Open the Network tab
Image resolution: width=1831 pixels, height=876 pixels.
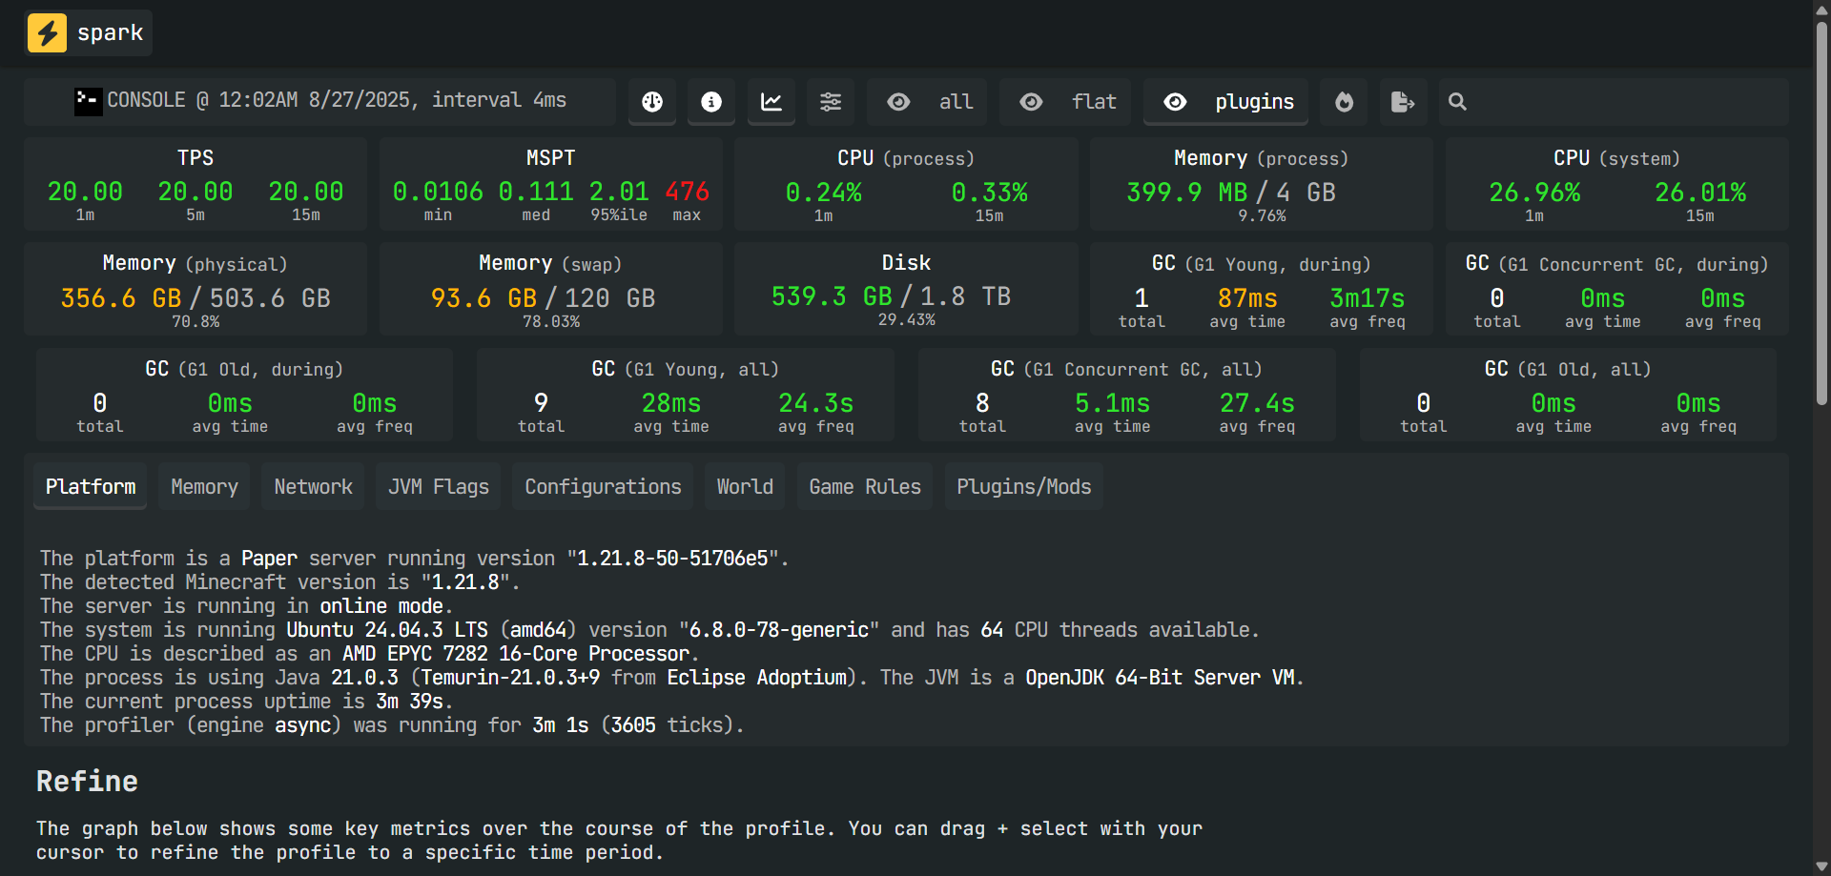(x=313, y=487)
